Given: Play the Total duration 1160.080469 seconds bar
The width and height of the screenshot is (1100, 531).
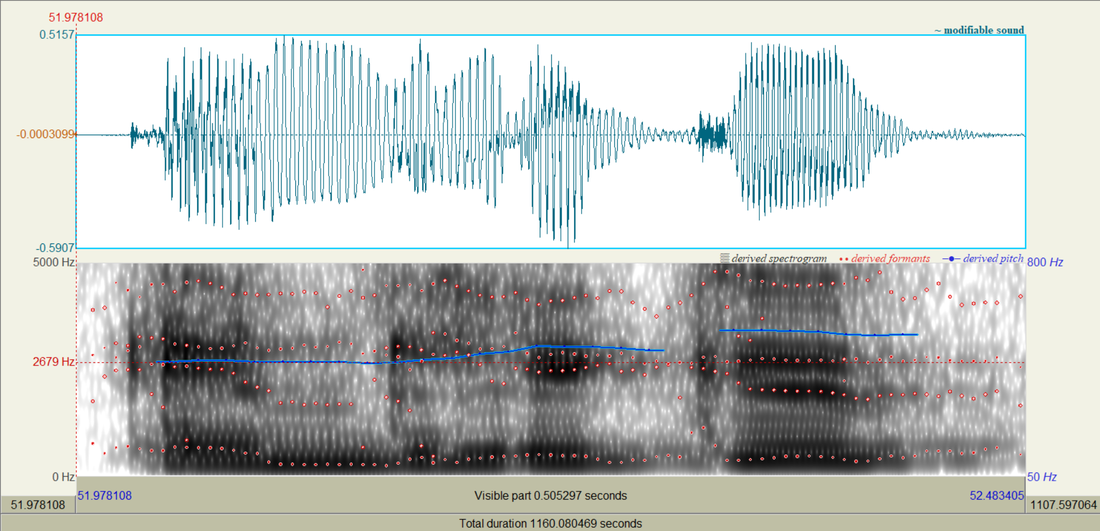Looking at the screenshot, I should coord(550,523).
